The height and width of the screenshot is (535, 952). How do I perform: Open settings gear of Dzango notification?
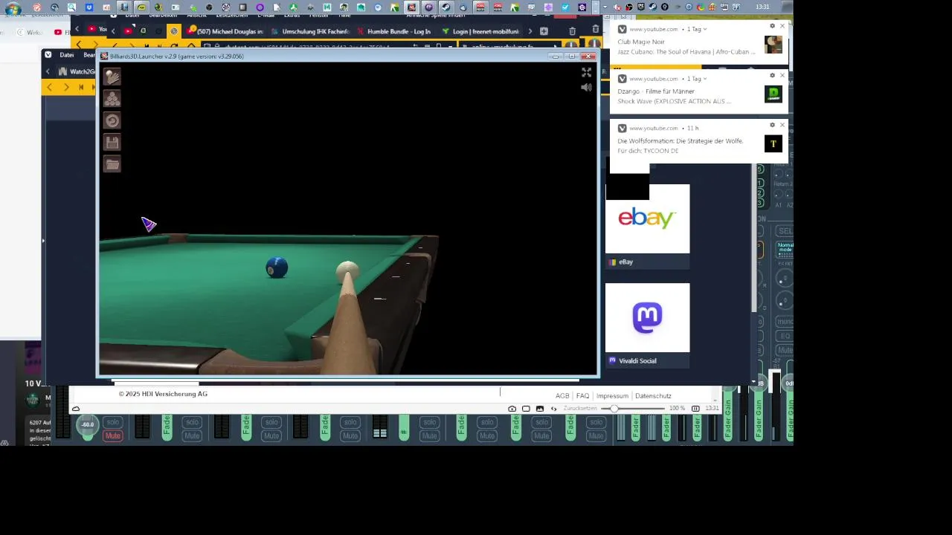point(772,75)
